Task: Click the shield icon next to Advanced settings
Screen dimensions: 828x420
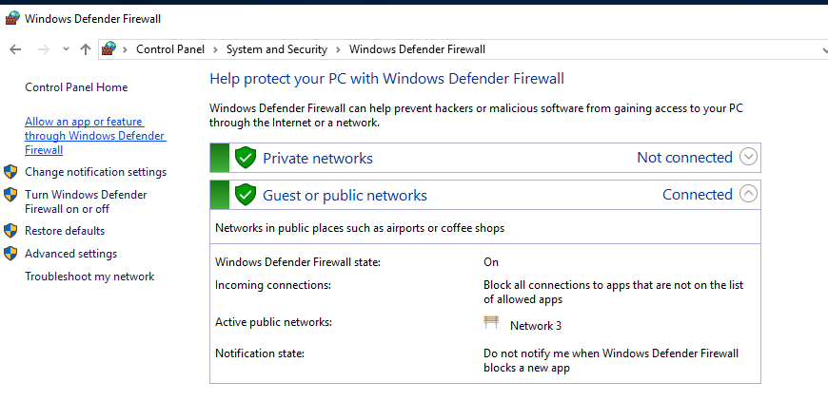Action: (x=10, y=254)
